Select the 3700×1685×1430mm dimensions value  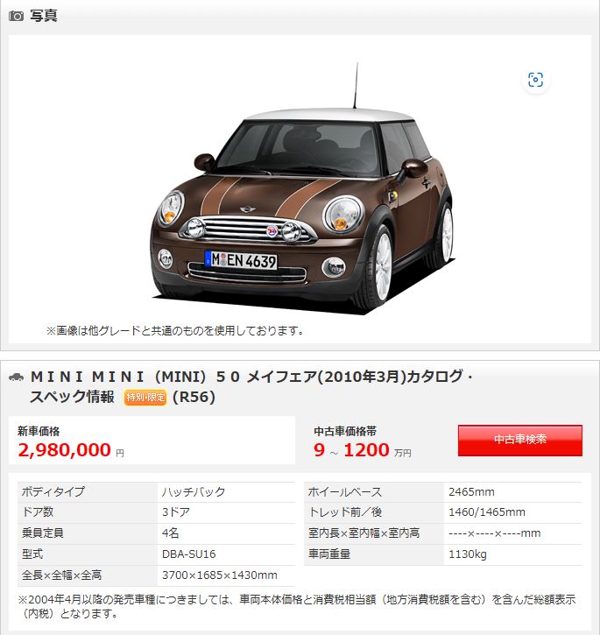click(220, 575)
